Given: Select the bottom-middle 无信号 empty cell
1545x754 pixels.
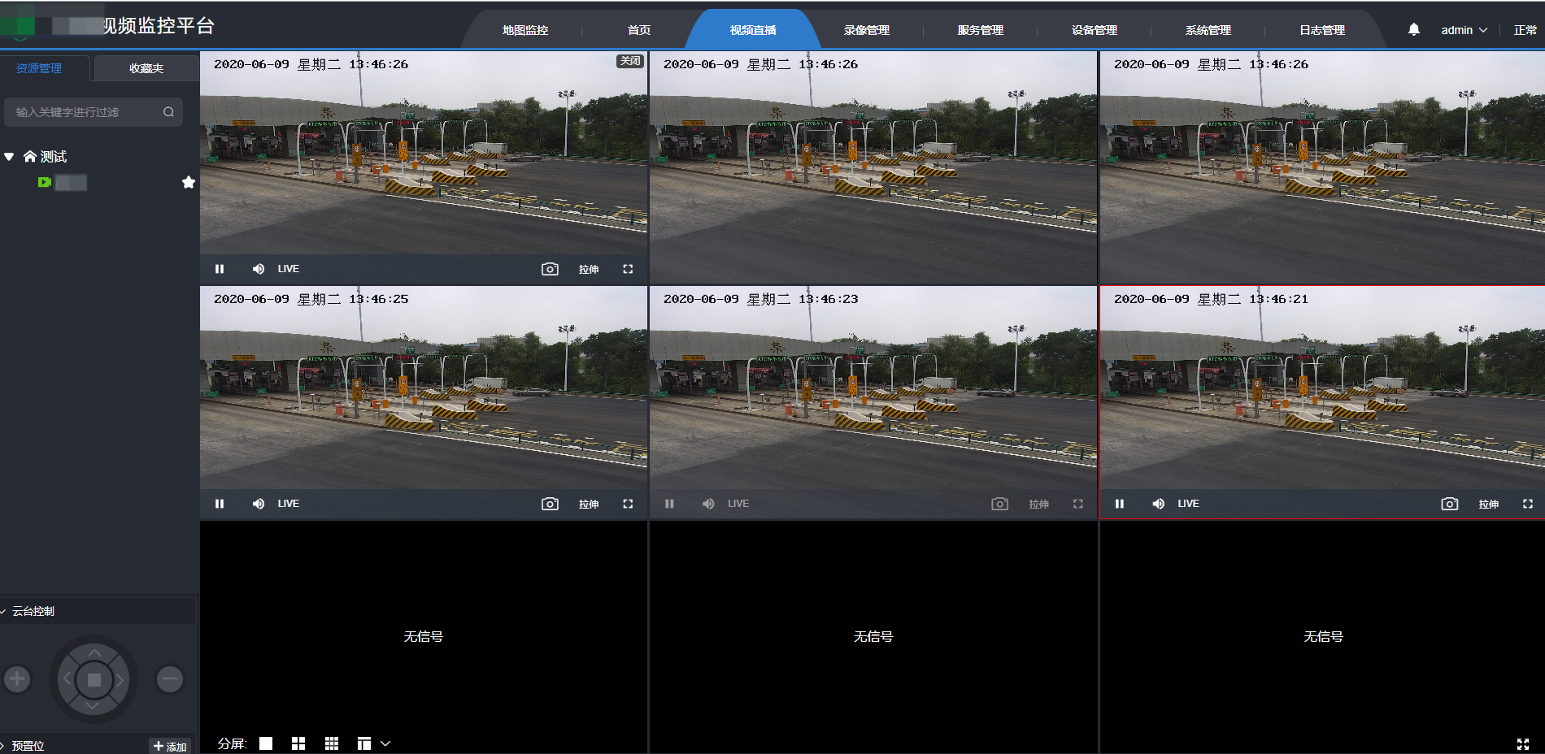Looking at the screenshot, I should click(873, 636).
